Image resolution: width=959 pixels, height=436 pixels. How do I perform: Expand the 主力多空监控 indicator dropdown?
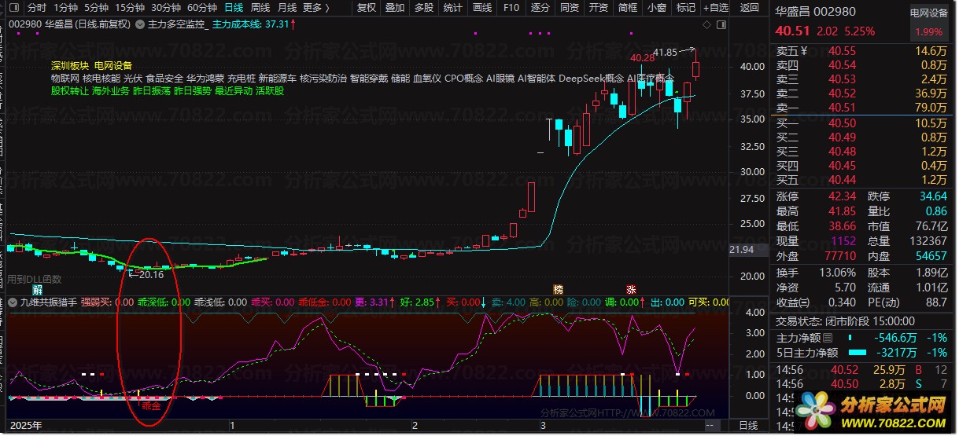[140, 24]
